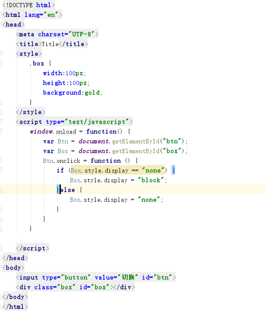Image resolution: width=265 pixels, height=316 pixels.
Task: Click the id="btn" attribute on input
Action: 157,278
